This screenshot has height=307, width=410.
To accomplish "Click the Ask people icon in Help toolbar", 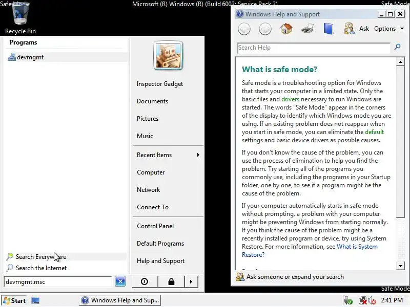I will pyautogui.click(x=349, y=29).
